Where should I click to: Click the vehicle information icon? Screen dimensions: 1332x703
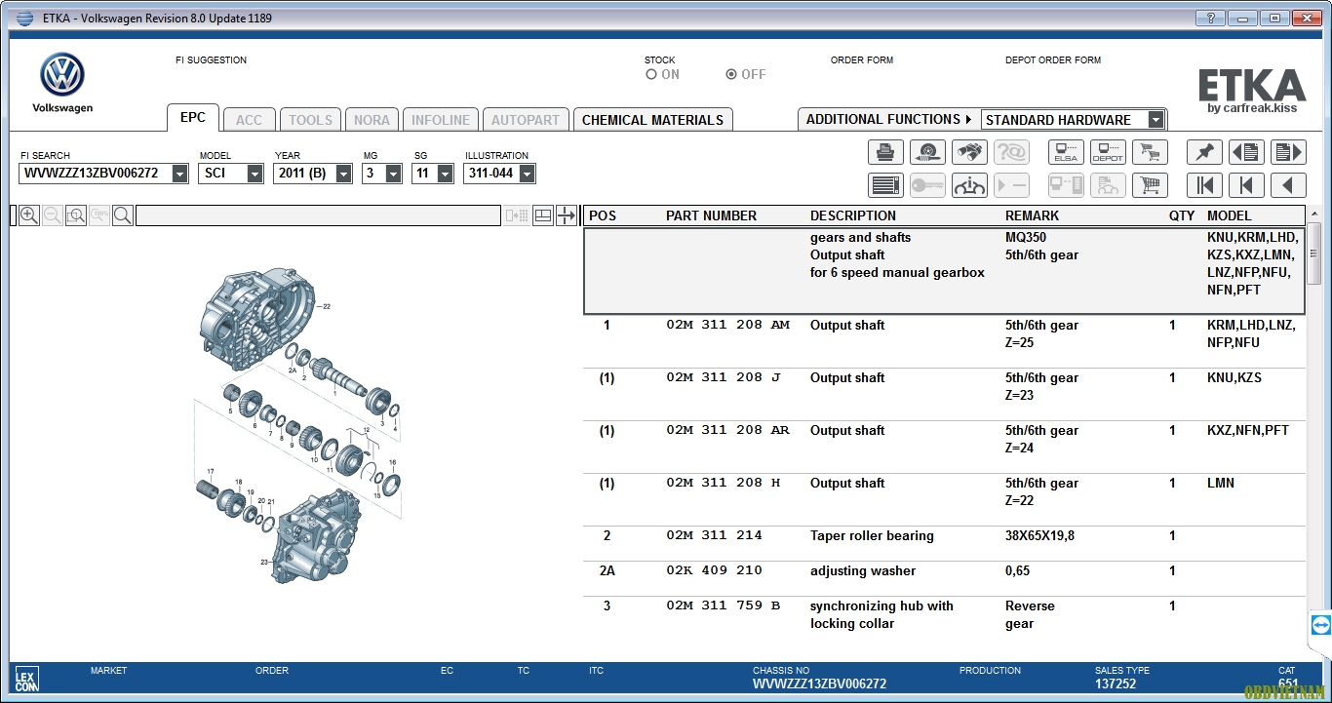pos(969,185)
